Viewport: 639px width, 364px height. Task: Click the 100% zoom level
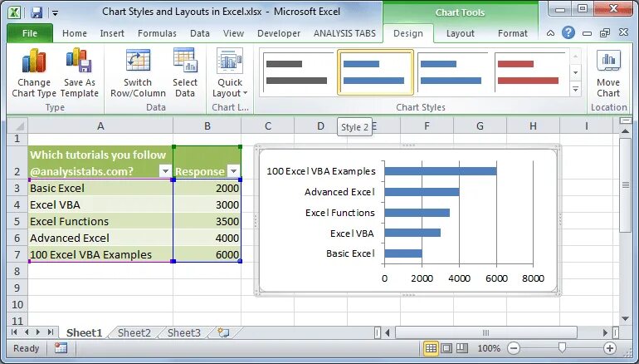tap(489, 348)
